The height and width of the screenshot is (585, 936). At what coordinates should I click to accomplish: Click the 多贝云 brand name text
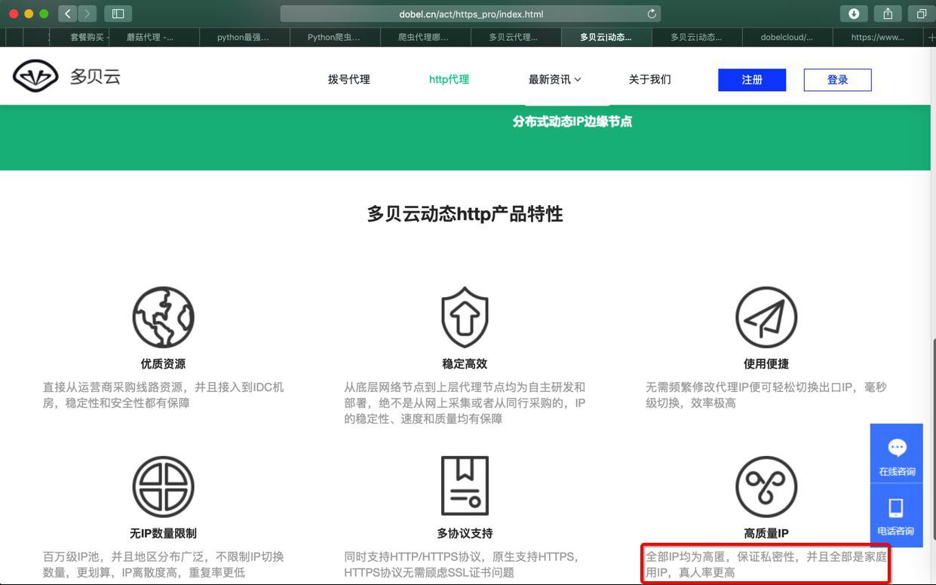click(95, 76)
